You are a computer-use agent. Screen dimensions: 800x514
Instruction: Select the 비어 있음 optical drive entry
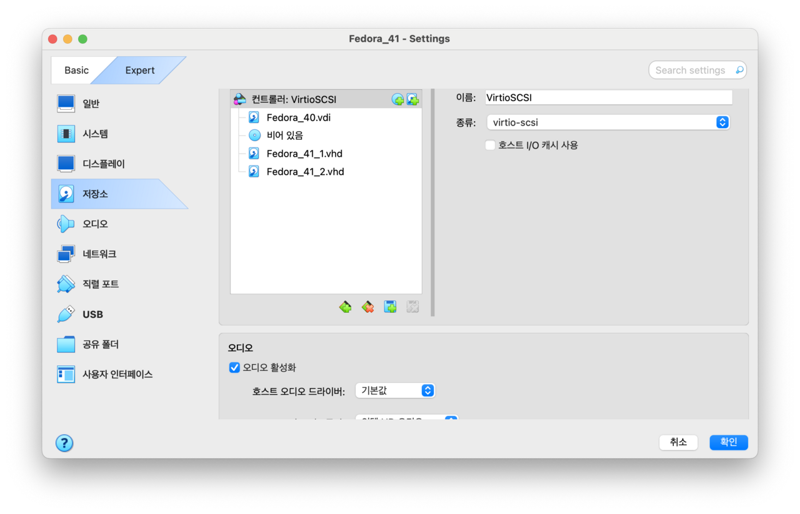[284, 136]
